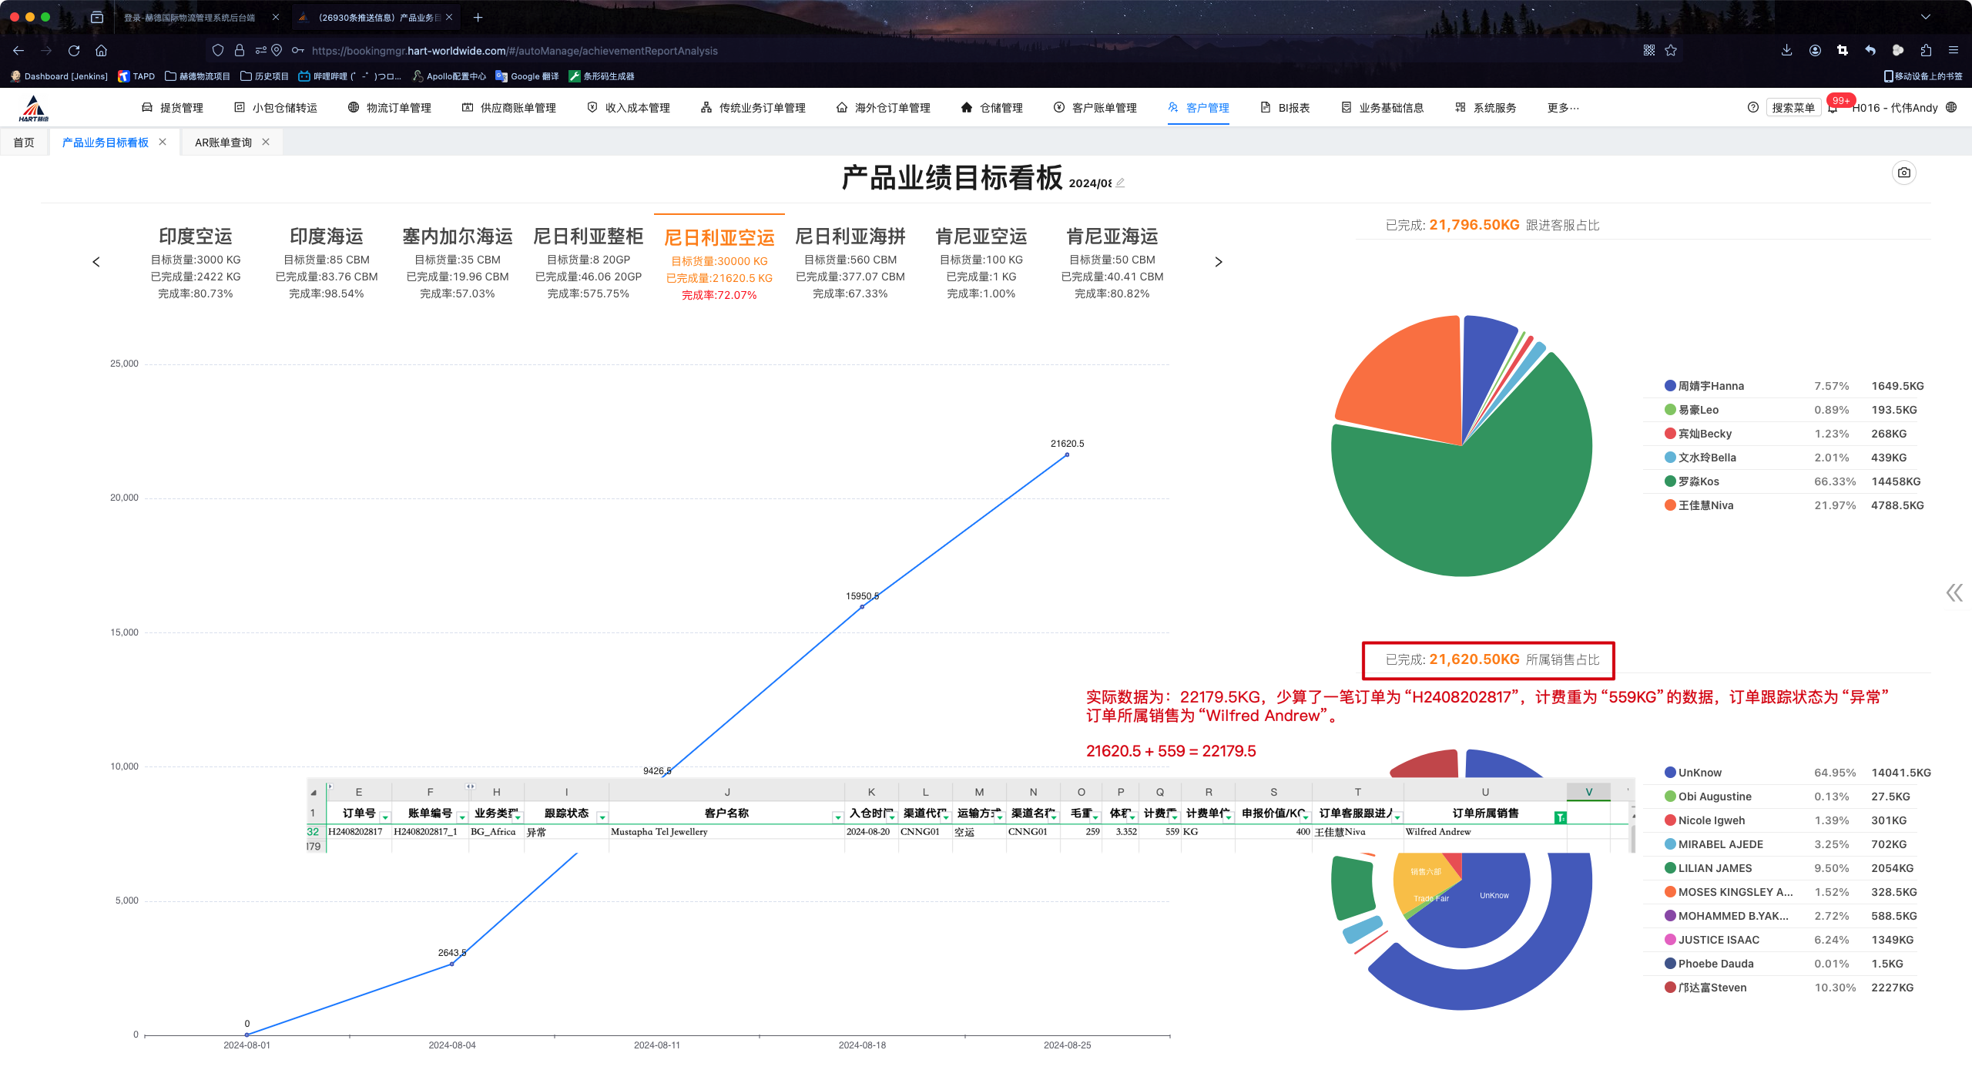Toggle 罗淼Kos legend item in pie chart
This screenshot has height=1090, width=1972.
click(1698, 481)
